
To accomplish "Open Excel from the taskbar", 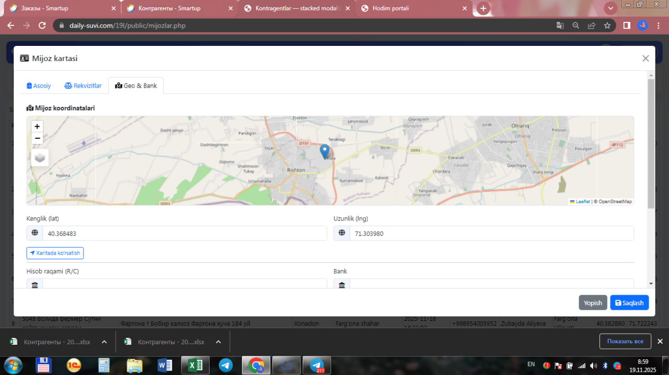I will (x=195, y=365).
